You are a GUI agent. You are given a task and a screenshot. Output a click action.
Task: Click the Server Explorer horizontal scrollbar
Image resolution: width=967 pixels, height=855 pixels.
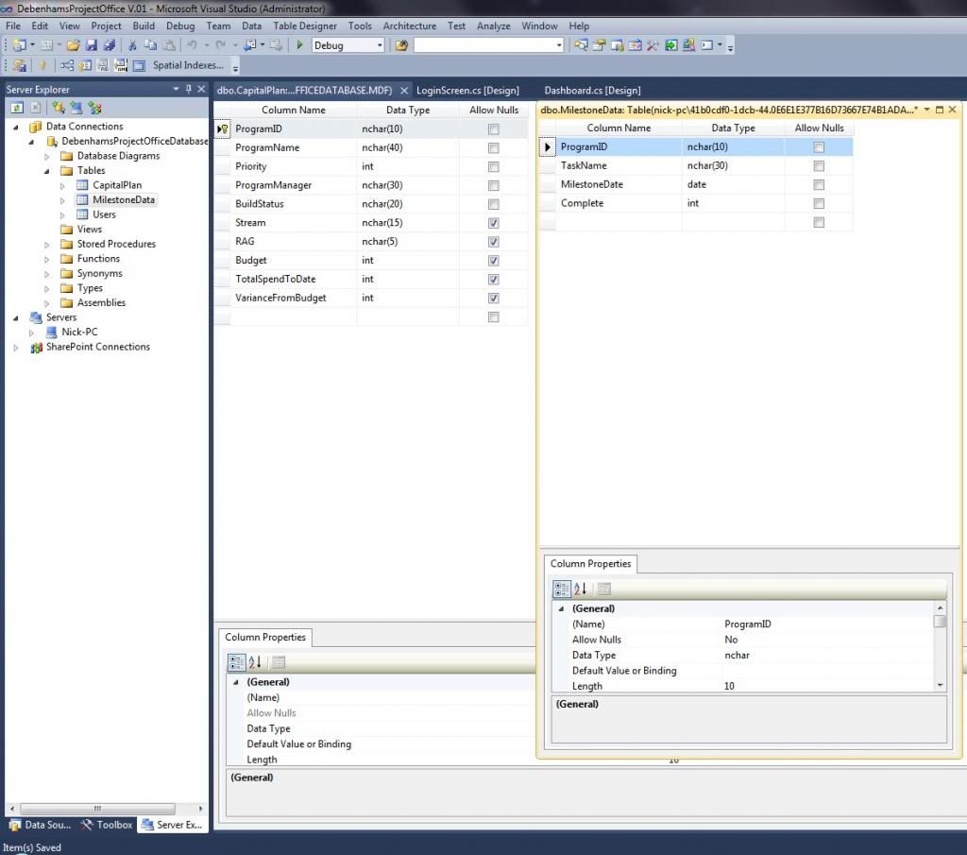[97, 808]
